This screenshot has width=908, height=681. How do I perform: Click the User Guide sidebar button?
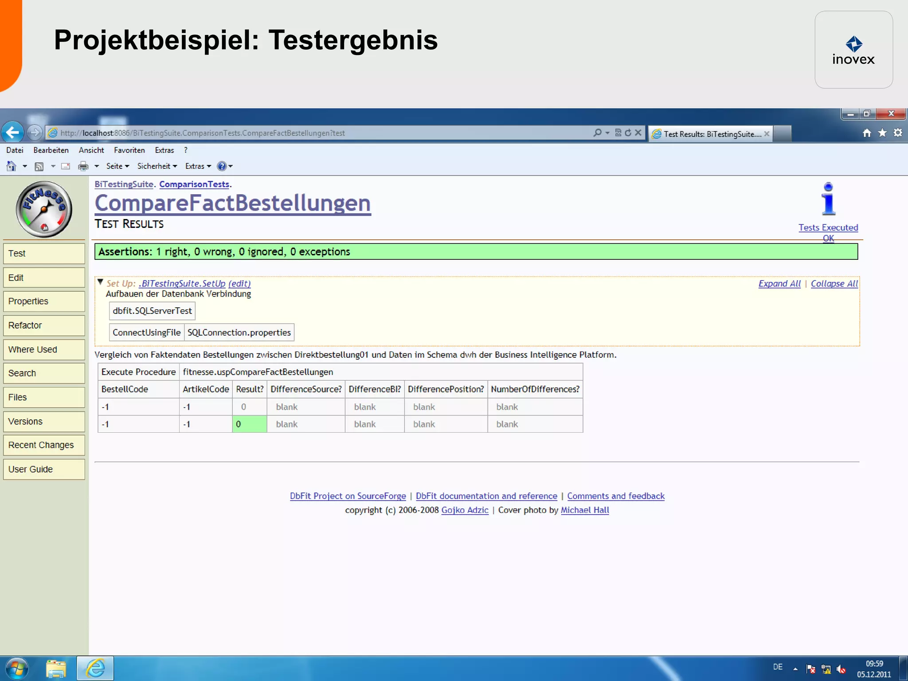(x=44, y=469)
